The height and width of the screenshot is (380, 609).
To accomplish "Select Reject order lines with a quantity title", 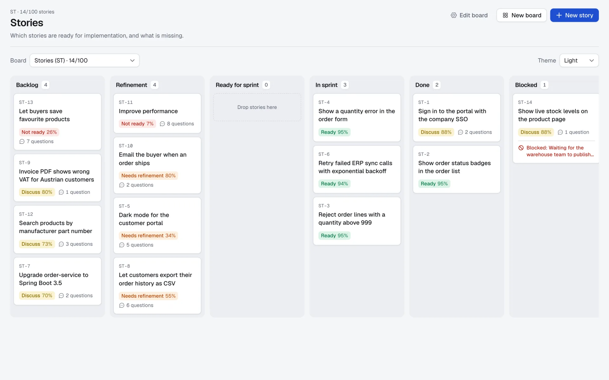I will click(352, 218).
